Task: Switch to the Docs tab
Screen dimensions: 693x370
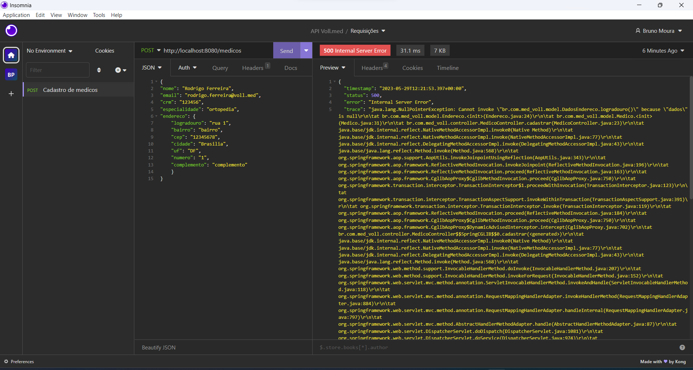Action: (x=291, y=68)
